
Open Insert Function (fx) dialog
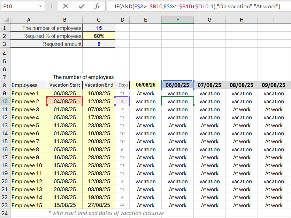[97, 6]
